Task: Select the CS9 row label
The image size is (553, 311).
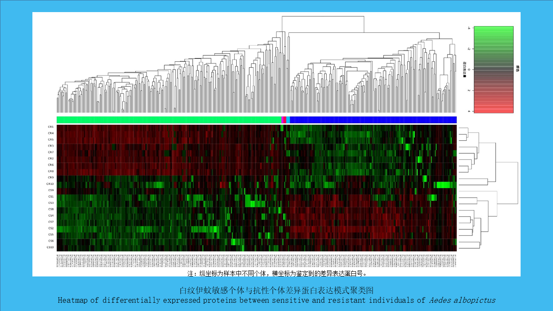Action: point(51,190)
